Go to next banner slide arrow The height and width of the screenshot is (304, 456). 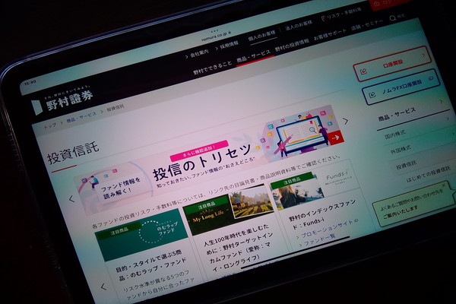tap(345, 121)
